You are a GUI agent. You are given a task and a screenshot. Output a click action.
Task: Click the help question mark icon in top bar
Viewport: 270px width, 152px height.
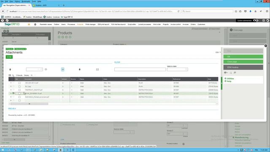pyautogui.click(x=3, y=20)
